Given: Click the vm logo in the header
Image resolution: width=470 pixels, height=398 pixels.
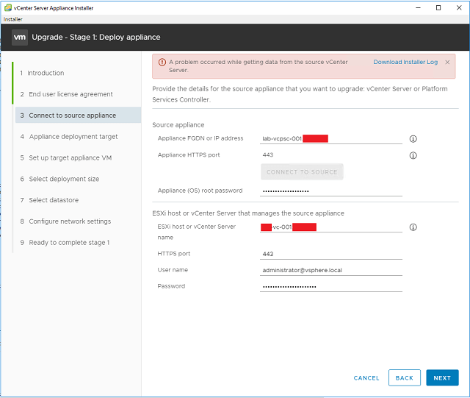Looking at the screenshot, I should tap(20, 38).
